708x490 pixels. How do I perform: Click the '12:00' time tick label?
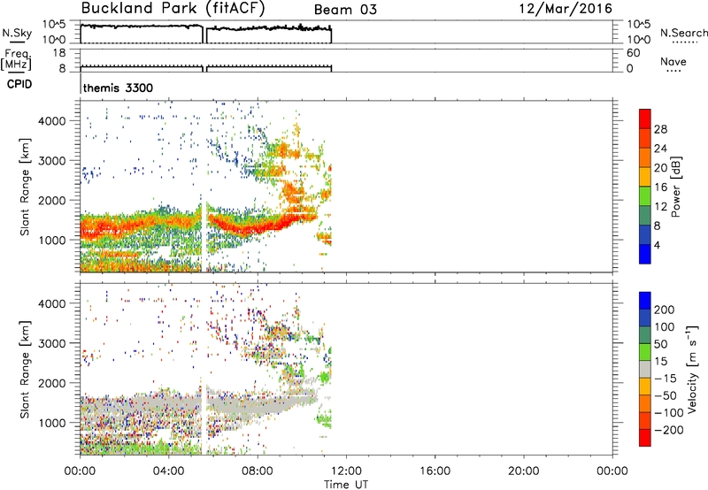click(x=346, y=471)
